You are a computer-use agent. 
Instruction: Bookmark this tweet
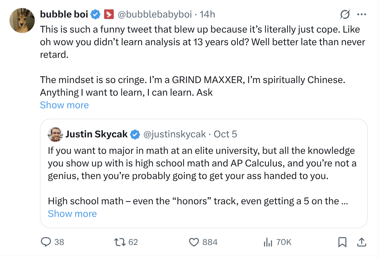(342, 242)
